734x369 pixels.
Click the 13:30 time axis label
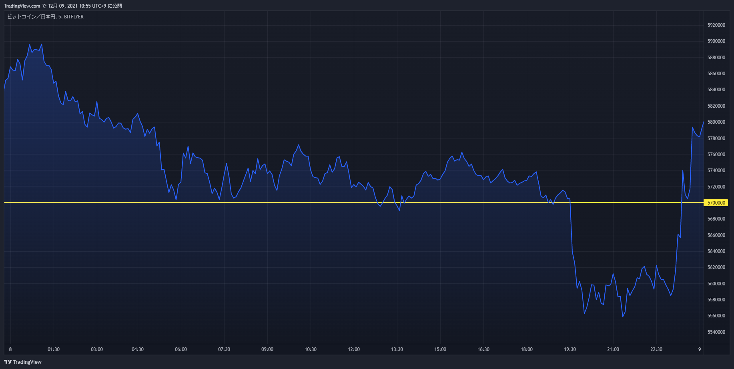coord(397,349)
